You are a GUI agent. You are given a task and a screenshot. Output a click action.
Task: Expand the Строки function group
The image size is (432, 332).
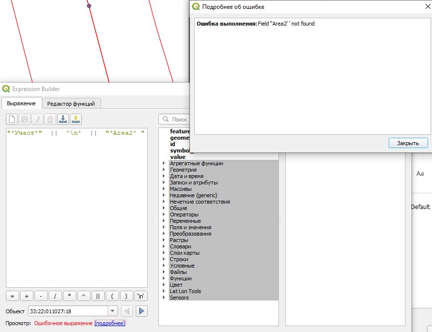point(164,259)
